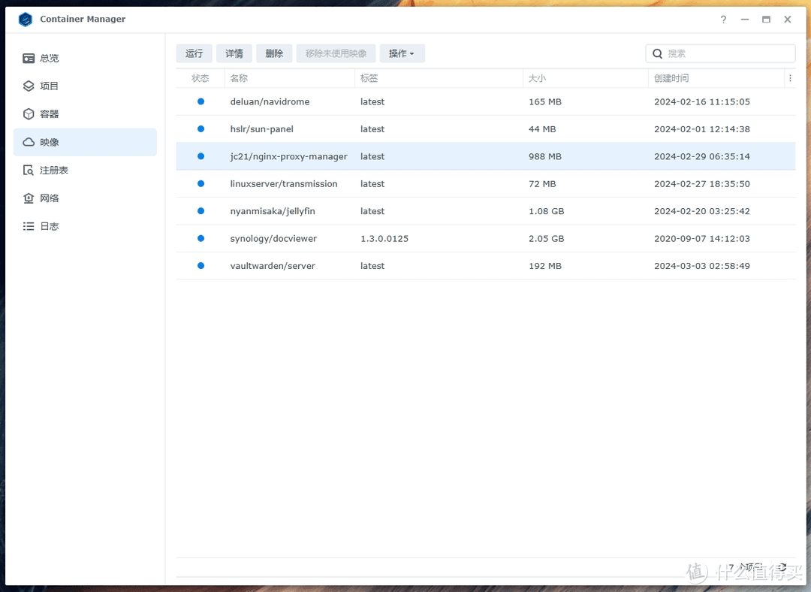811x592 pixels.
Task: Sort by the 创建时间 column header
Action: 716,78
